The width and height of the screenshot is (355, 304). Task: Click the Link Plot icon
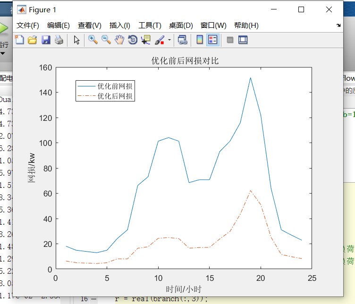[183, 40]
